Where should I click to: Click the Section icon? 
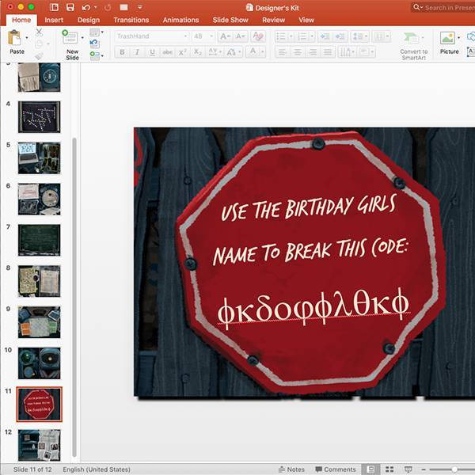pos(94,55)
